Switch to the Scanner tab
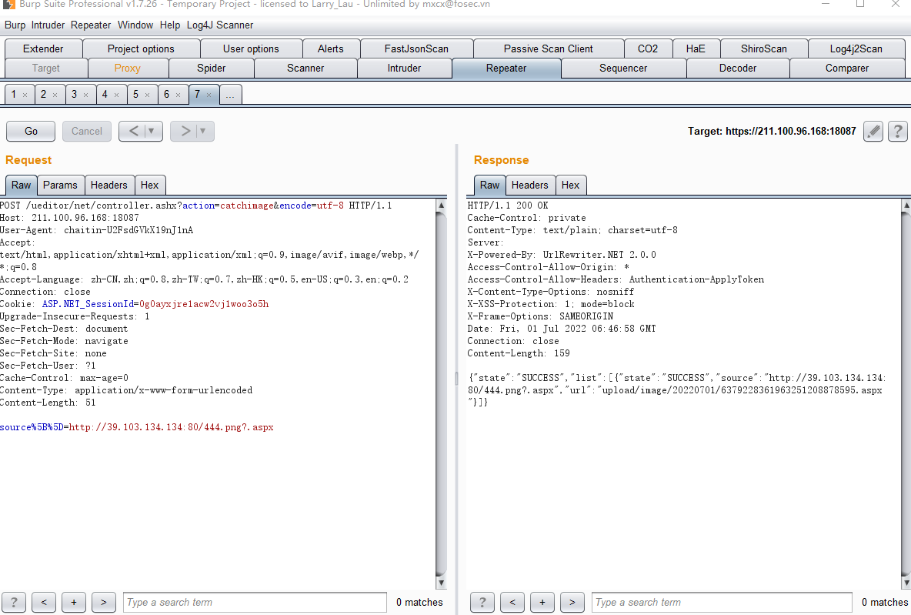Image resolution: width=911 pixels, height=615 pixels. click(x=305, y=68)
